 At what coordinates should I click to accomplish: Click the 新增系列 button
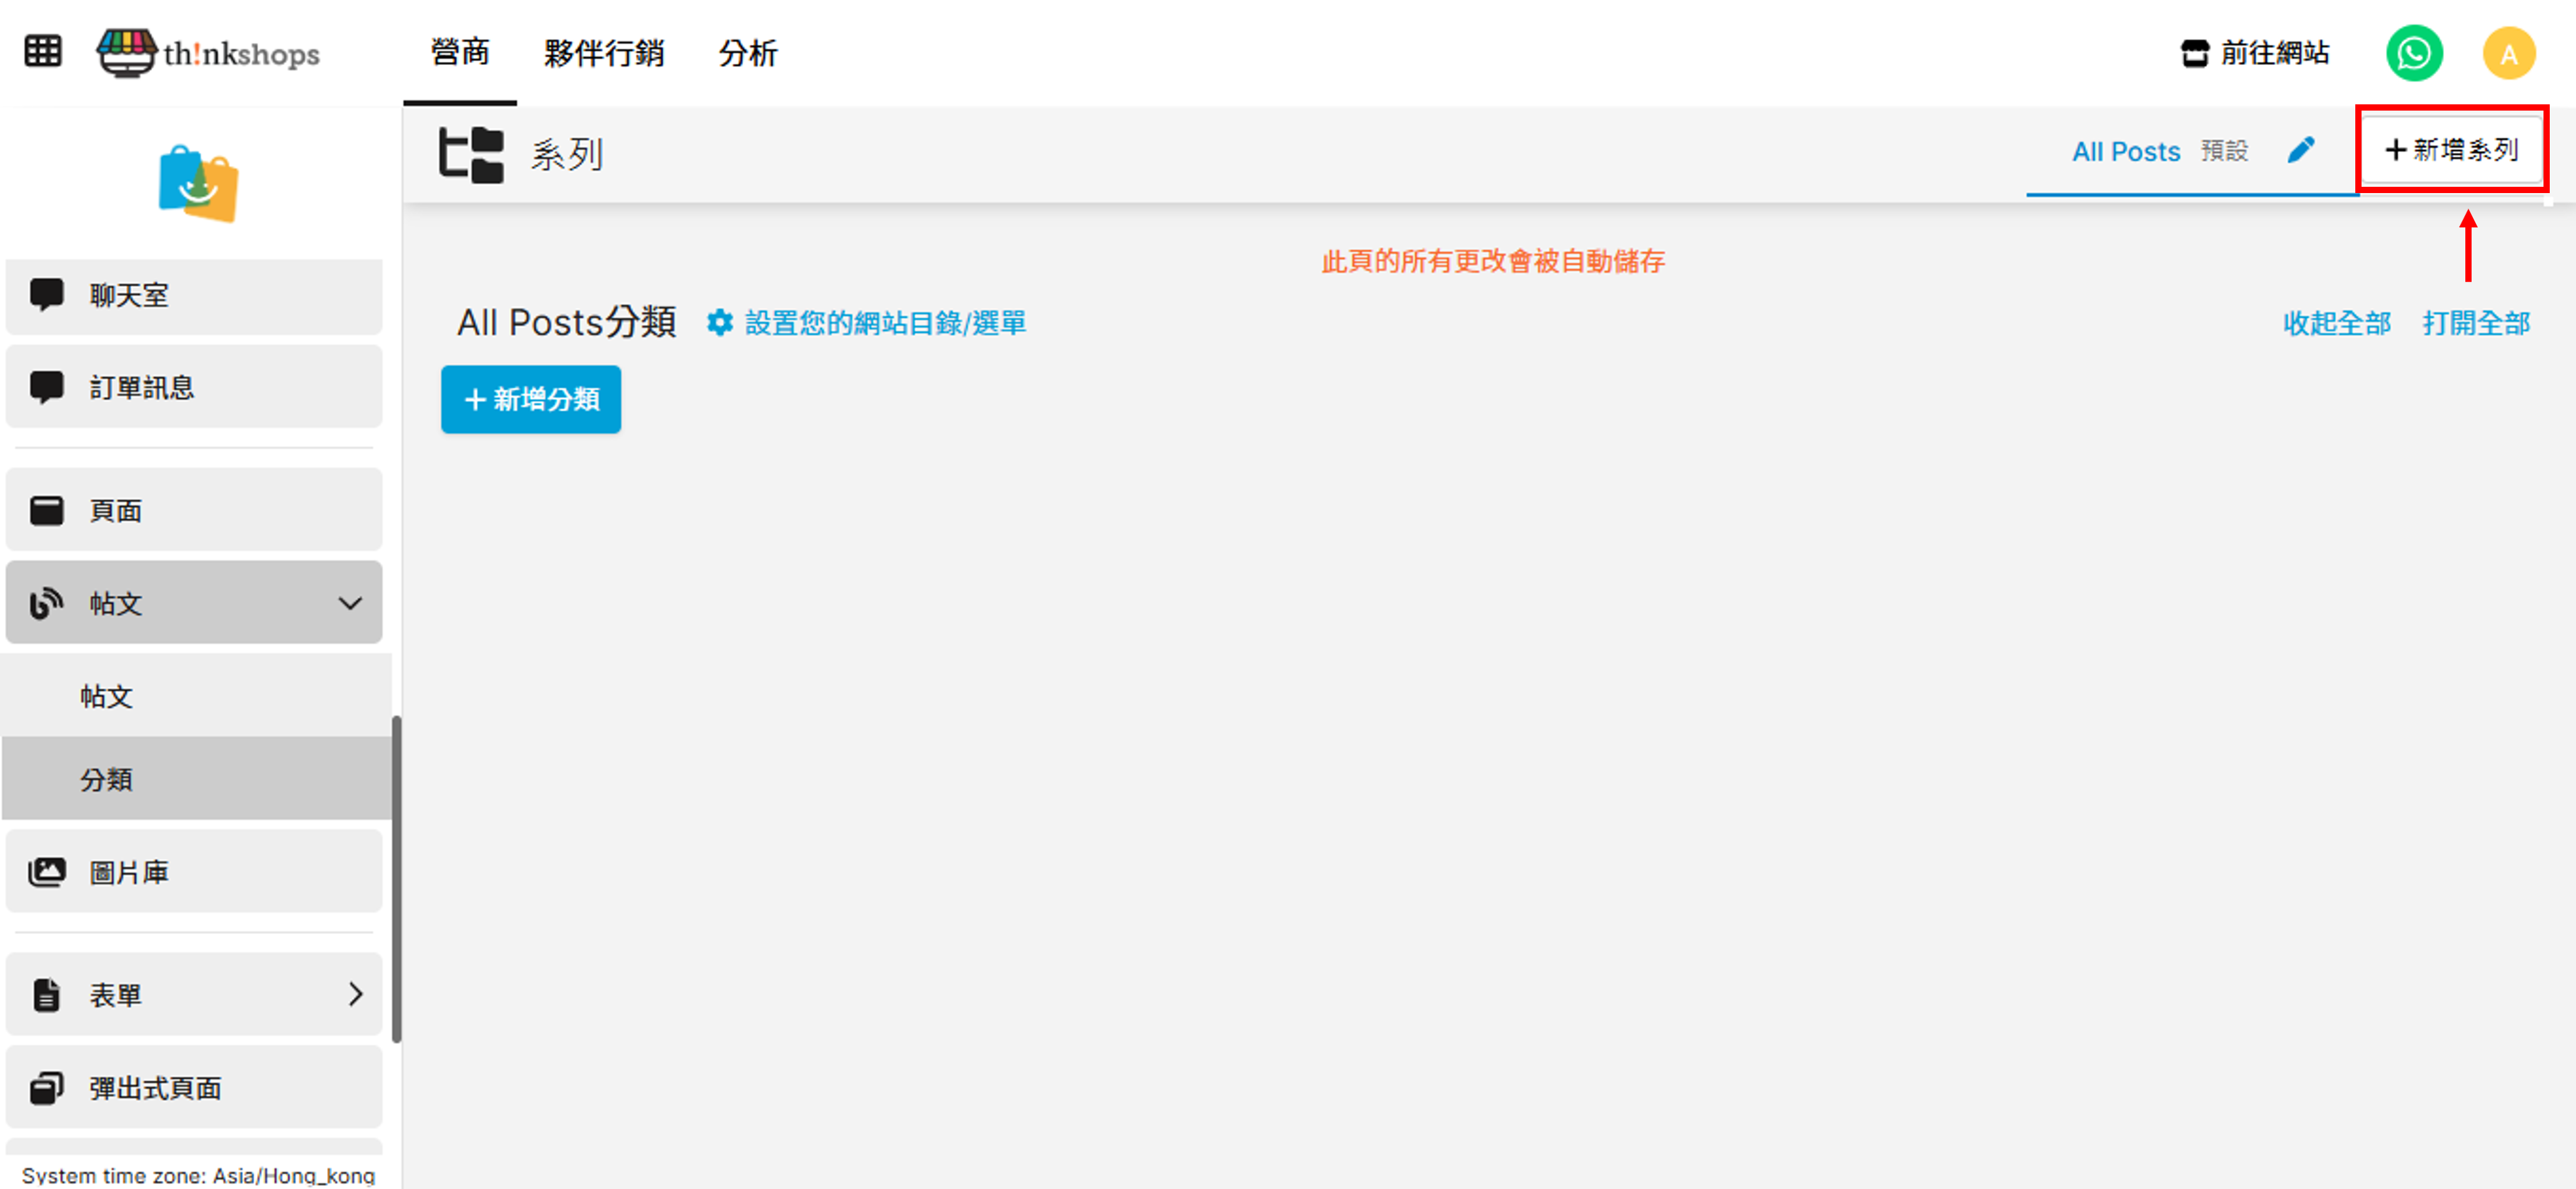point(2451,150)
